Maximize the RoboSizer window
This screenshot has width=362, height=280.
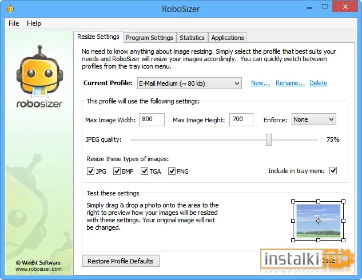click(325, 7)
